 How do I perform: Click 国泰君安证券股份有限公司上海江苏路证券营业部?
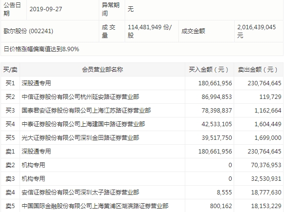tap(86, 110)
